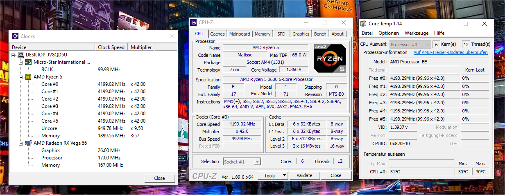
Task: Click the Freq #0 value in Core Temp
Action: [x=424, y=78]
